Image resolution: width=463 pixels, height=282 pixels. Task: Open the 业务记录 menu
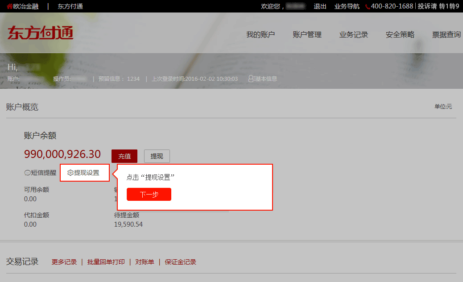(353, 34)
